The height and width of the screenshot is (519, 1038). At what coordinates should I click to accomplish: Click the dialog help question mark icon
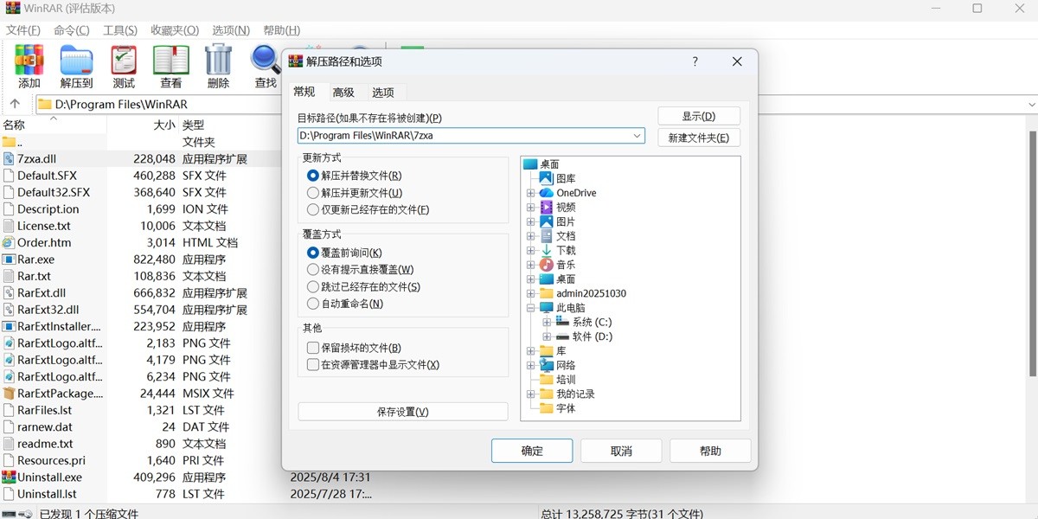pos(694,61)
